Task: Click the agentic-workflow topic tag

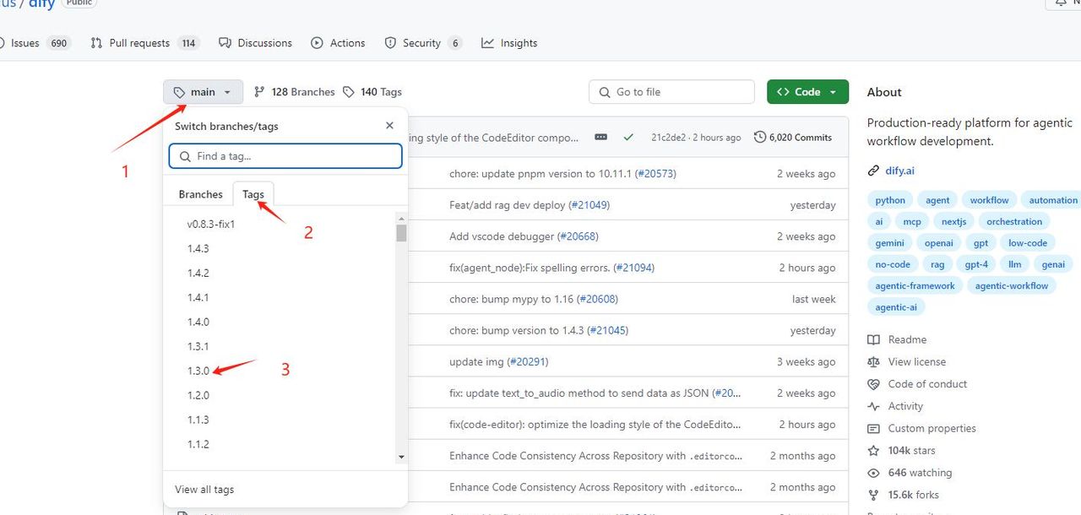Action: (x=1011, y=286)
